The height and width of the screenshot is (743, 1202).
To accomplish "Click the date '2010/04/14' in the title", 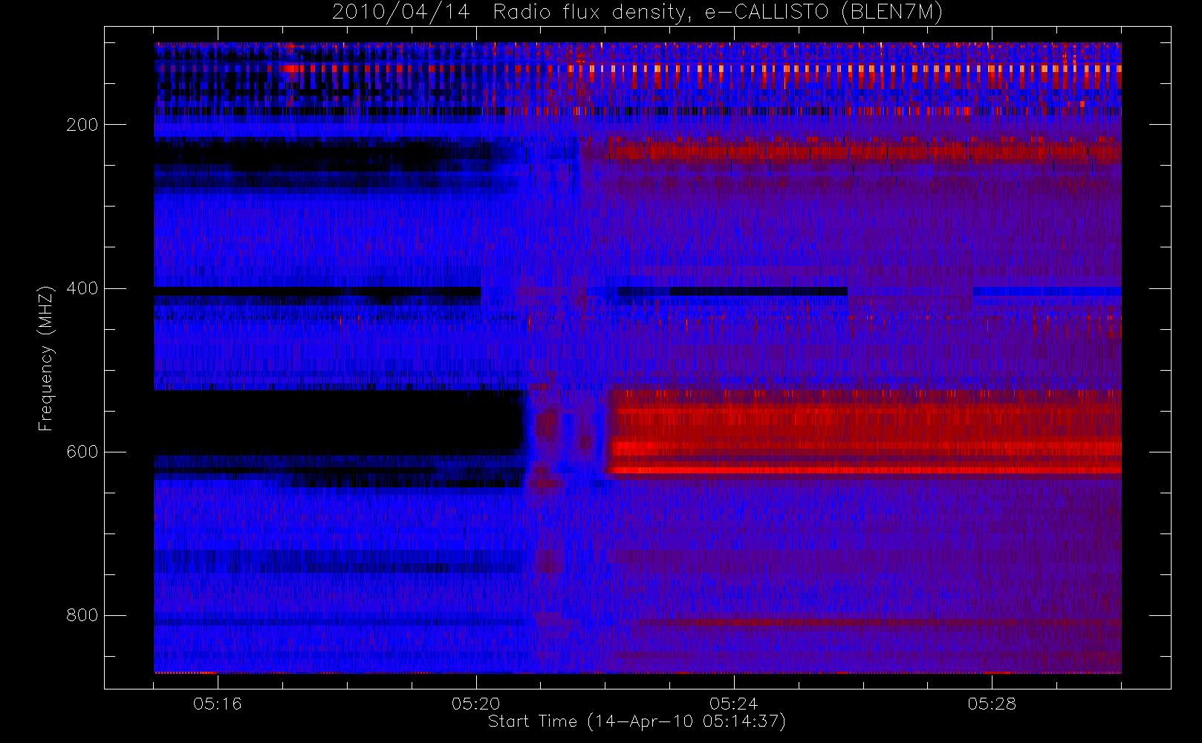I will [x=400, y=13].
